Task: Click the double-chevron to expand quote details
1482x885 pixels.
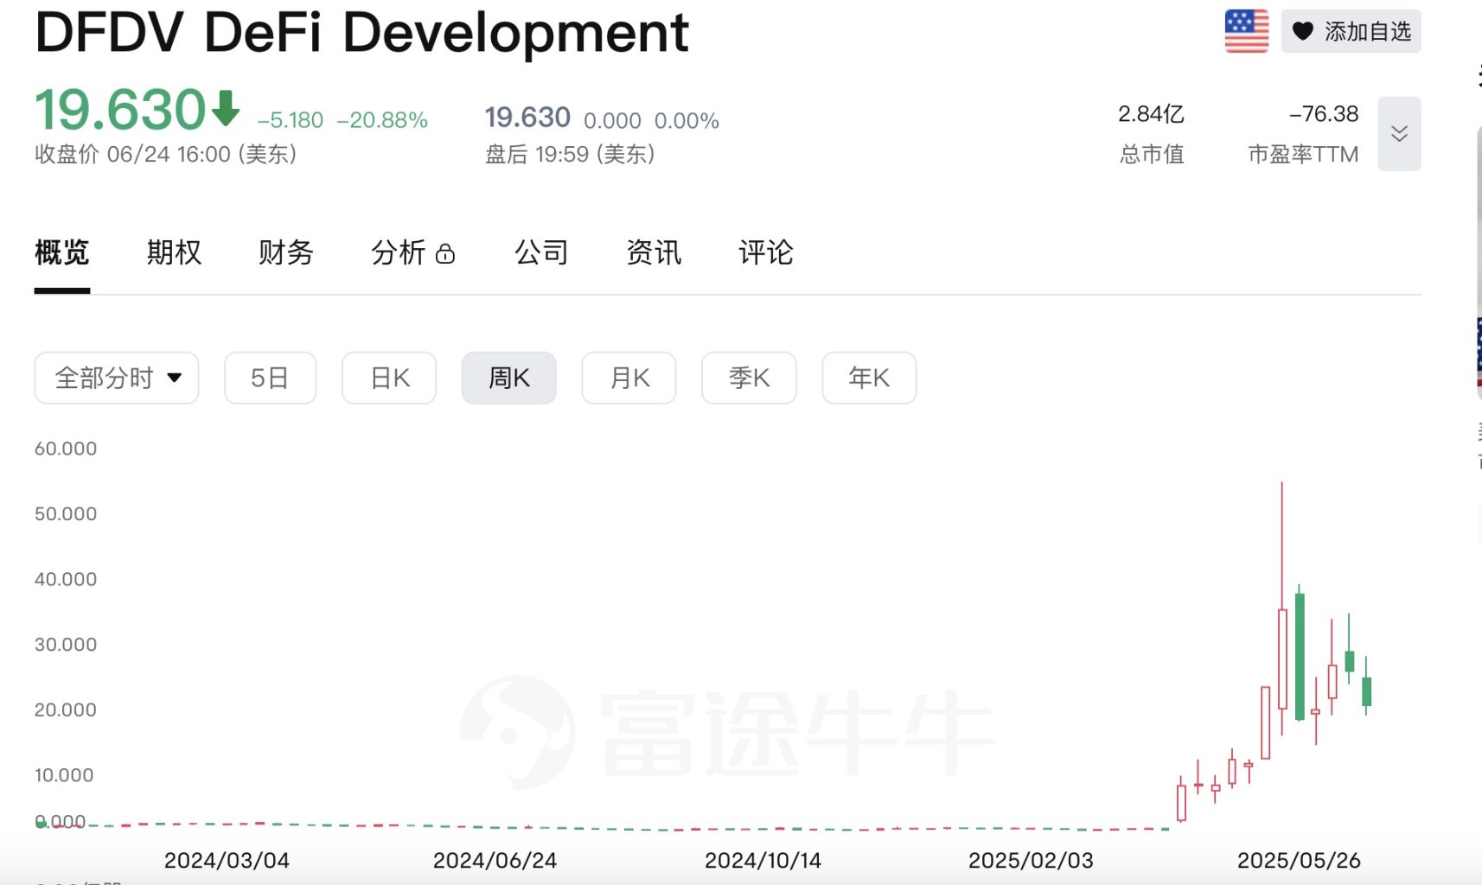Action: (x=1399, y=134)
